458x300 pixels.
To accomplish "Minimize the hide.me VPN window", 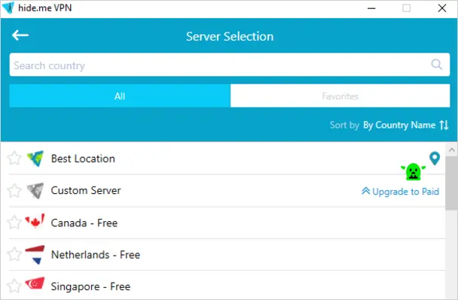I will (371, 8).
